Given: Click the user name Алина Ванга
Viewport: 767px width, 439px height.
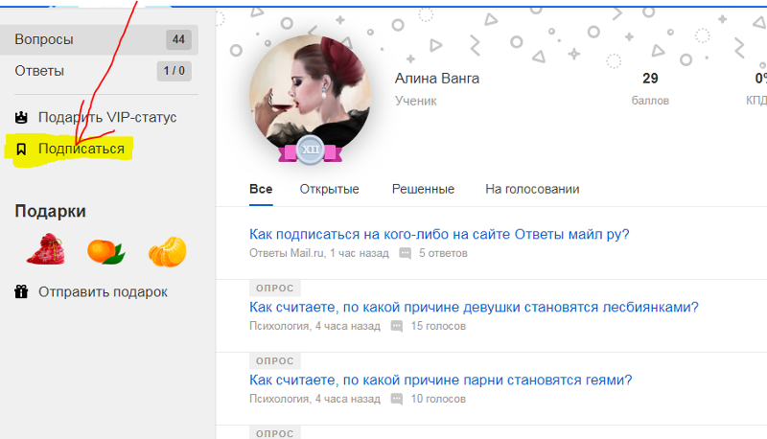Looking at the screenshot, I should [437, 79].
